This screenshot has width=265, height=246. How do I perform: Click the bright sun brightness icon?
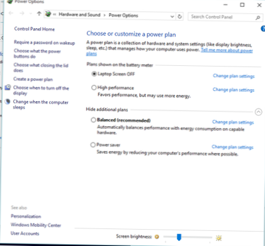pyautogui.click(x=218, y=238)
